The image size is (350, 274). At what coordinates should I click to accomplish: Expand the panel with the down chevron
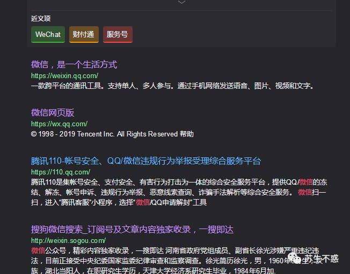(181, 2)
